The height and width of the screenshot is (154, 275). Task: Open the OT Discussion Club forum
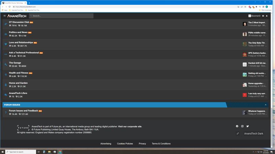click(19, 22)
